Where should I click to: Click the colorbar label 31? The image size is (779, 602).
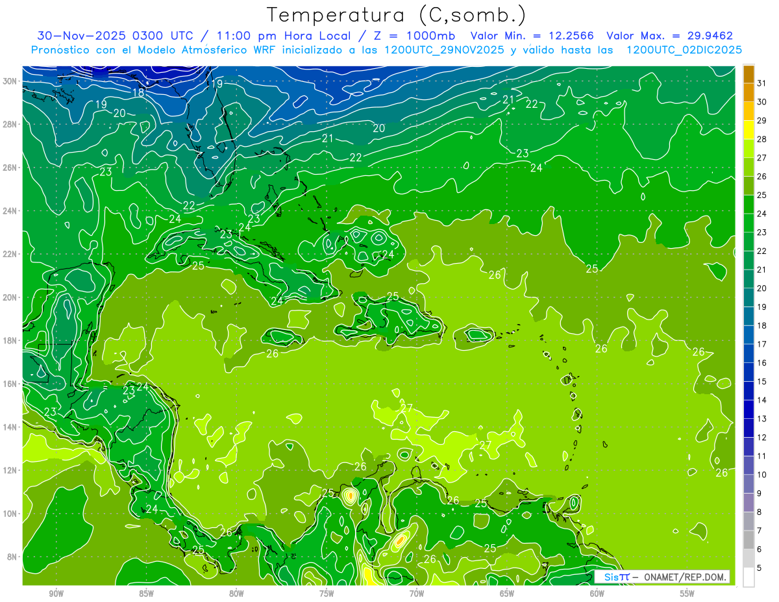point(762,82)
